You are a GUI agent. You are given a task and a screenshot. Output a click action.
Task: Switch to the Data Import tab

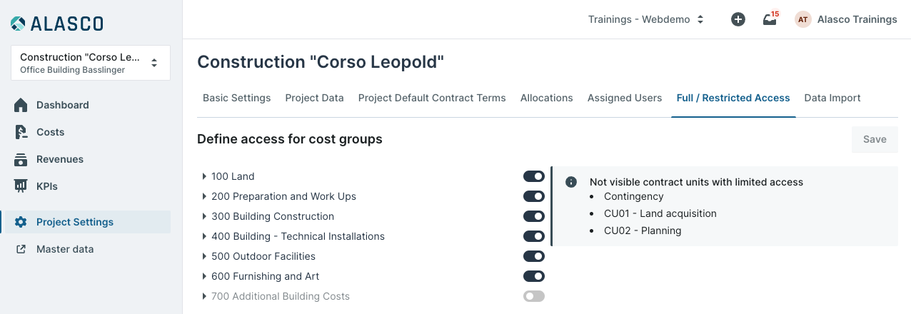(832, 98)
